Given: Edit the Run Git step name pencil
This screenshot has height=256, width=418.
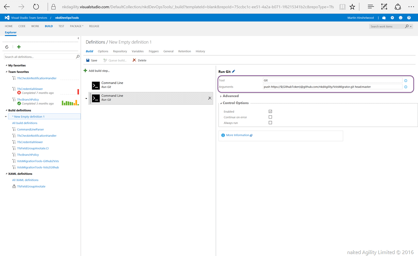Looking at the screenshot, I should [x=233, y=71].
